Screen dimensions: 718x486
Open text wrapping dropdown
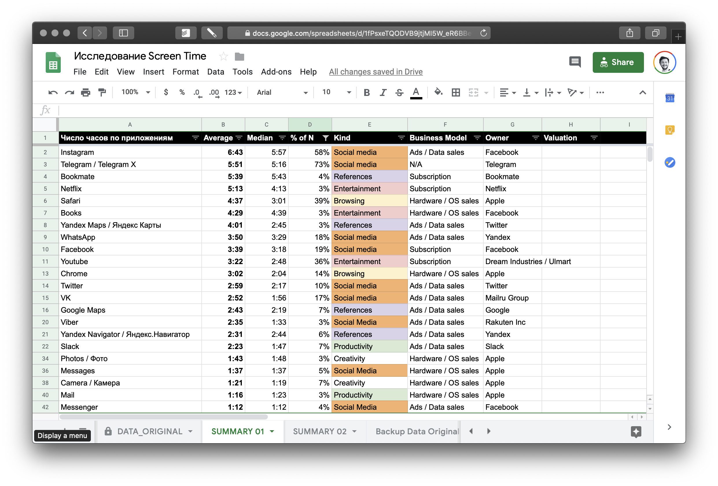[x=553, y=92]
